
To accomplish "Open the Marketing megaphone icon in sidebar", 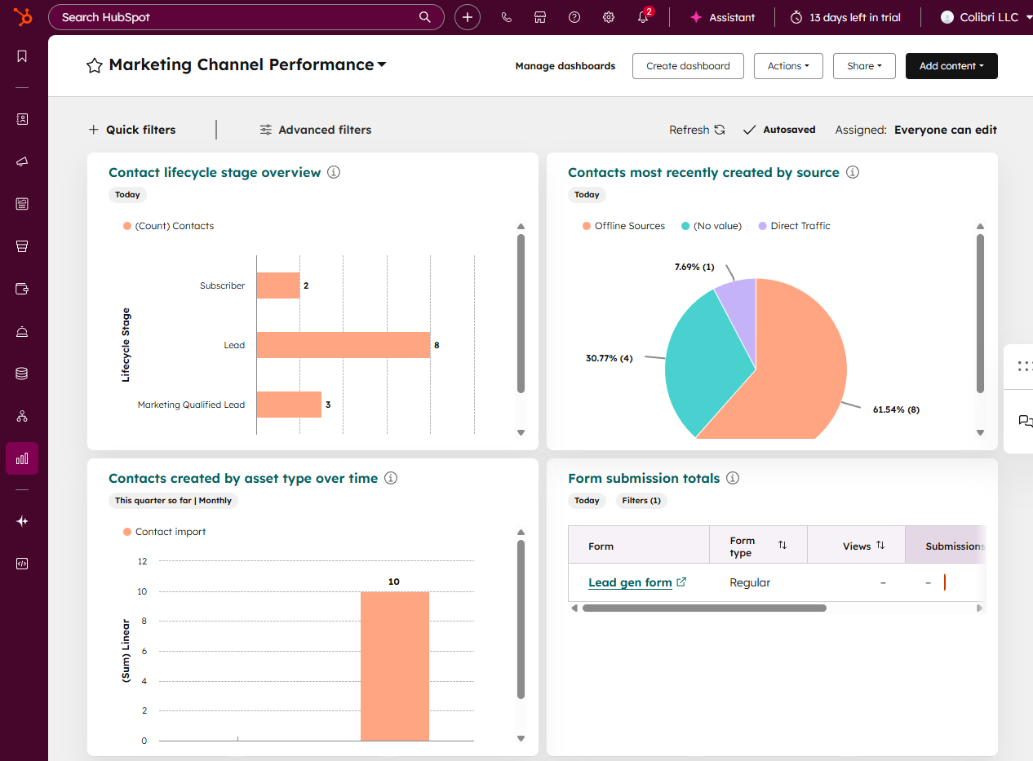I will 22,161.
